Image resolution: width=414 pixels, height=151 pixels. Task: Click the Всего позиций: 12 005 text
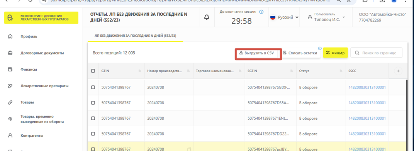click(114, 53)
